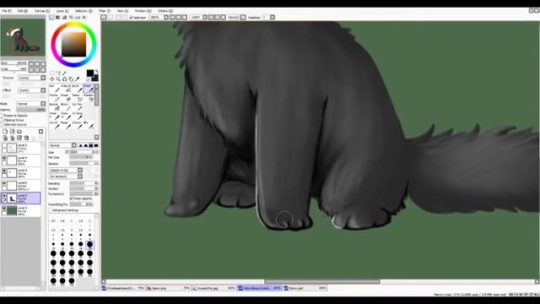This screenshot has width=540, height=304.
Task: Swap foreground and background colors
Action: (x=96, y=71)
